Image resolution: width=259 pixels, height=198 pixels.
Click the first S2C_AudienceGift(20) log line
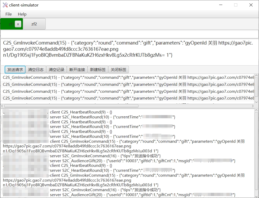[x=142, y=161]
